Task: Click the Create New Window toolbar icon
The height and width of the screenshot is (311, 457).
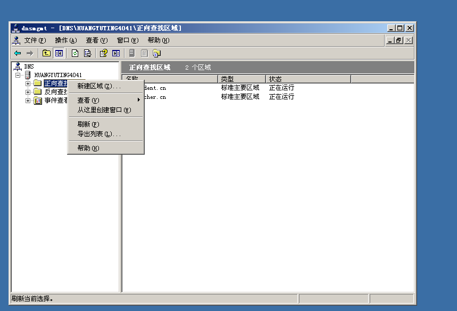Action: (x=117, y=53)
